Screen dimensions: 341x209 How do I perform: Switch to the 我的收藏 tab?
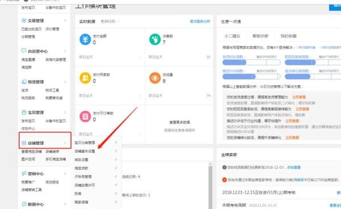coord(288,36)
